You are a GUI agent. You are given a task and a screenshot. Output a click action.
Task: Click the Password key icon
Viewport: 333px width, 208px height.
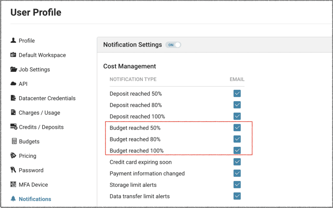13,170
